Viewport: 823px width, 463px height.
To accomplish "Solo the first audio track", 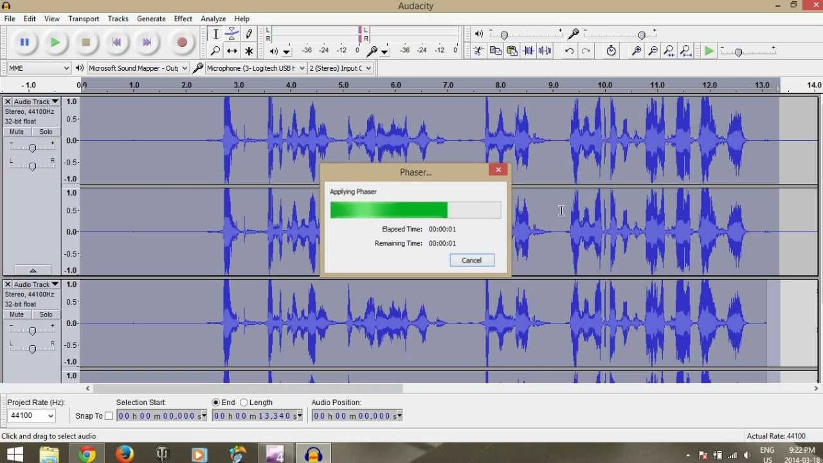I will pyautogui.click(x=46, y=132).
